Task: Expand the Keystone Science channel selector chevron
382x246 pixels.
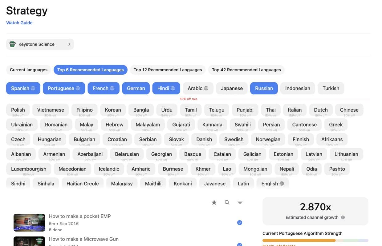Action: point(69,44)
